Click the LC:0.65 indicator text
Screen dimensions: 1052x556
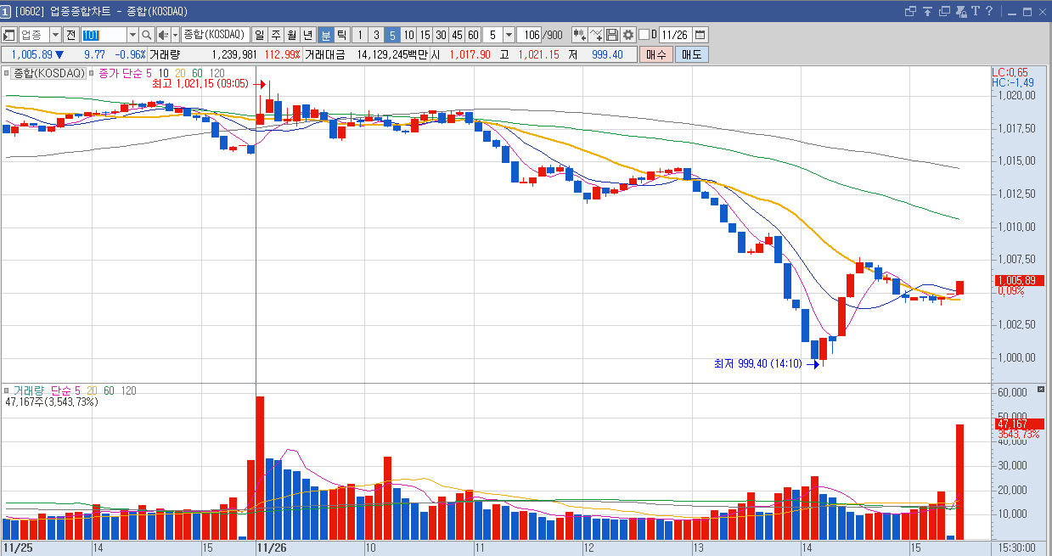pos(1010,72)
